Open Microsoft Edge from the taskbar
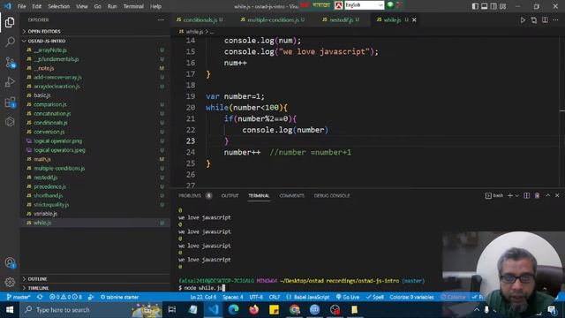This screenshot has height=318, width=565. 233,310
